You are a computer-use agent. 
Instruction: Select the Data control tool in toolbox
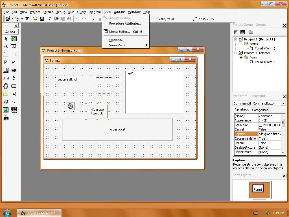[x=14, y=110]
